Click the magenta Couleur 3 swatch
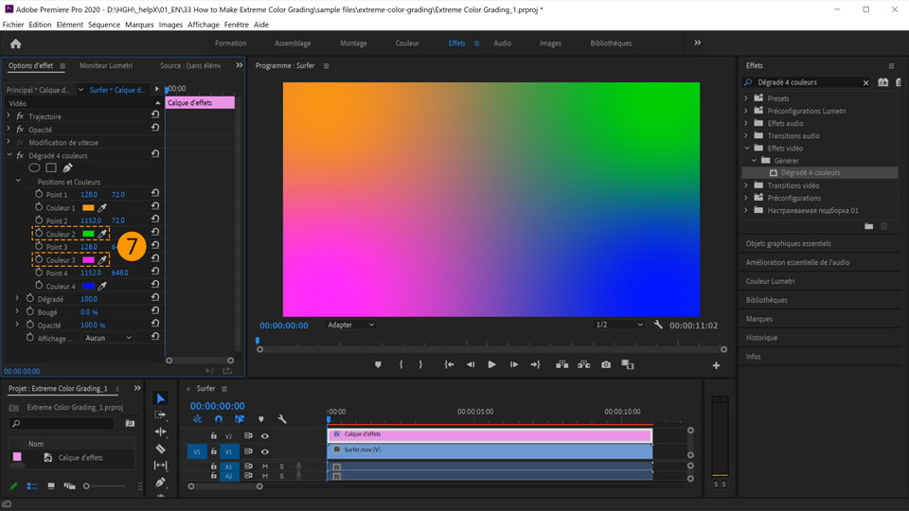Image resolution: width=909 pixels, height=511 pixels. (x=88, y=260)
